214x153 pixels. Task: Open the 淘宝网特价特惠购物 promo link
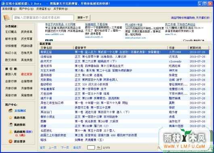point(191,18)
